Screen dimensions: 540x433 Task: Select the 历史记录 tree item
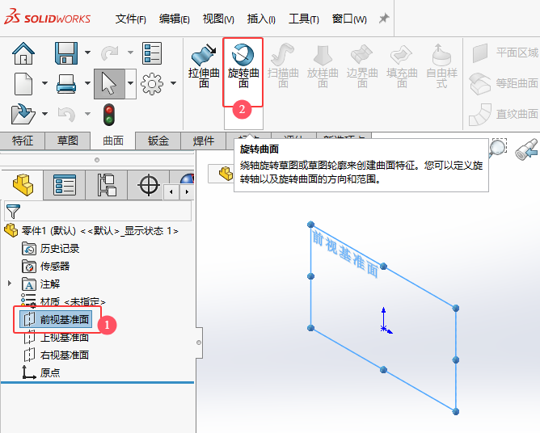click(51, 249)
